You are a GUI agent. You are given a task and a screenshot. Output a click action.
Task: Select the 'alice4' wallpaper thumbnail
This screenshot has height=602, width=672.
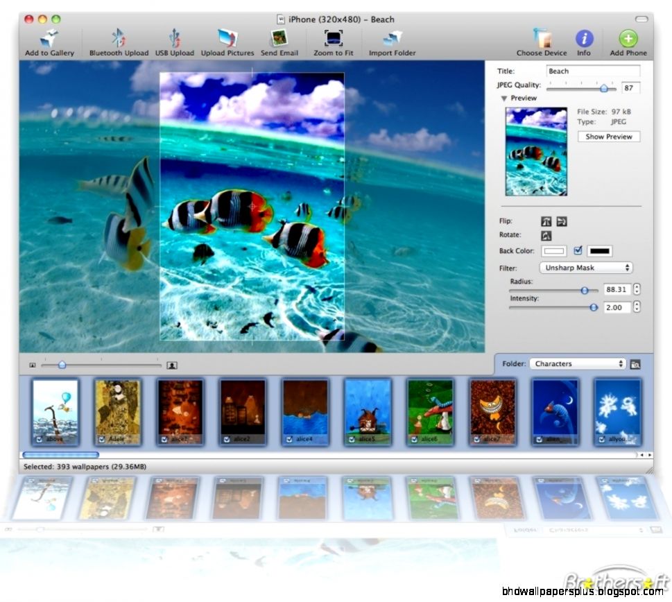click(x=305, y=412)
